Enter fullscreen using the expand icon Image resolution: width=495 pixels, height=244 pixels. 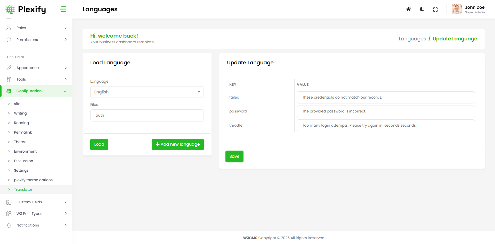coord(435,10)
